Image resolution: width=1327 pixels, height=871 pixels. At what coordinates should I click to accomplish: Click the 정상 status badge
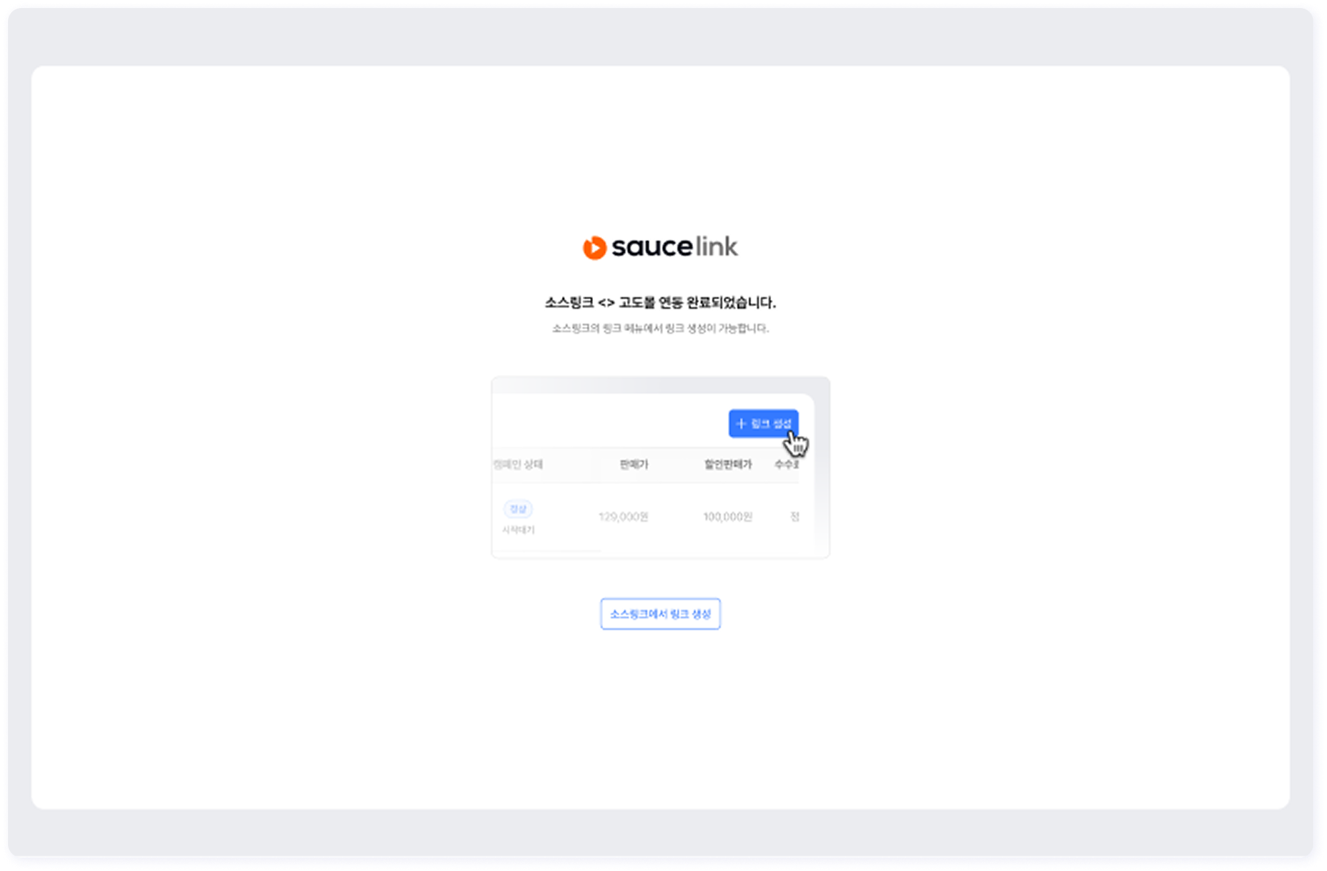[x=518, y=509]
